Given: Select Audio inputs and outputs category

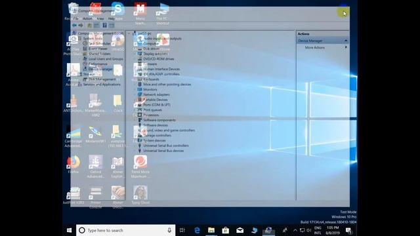Looking at the screenshot, I should pyautogui.click(x=162, y=38).
